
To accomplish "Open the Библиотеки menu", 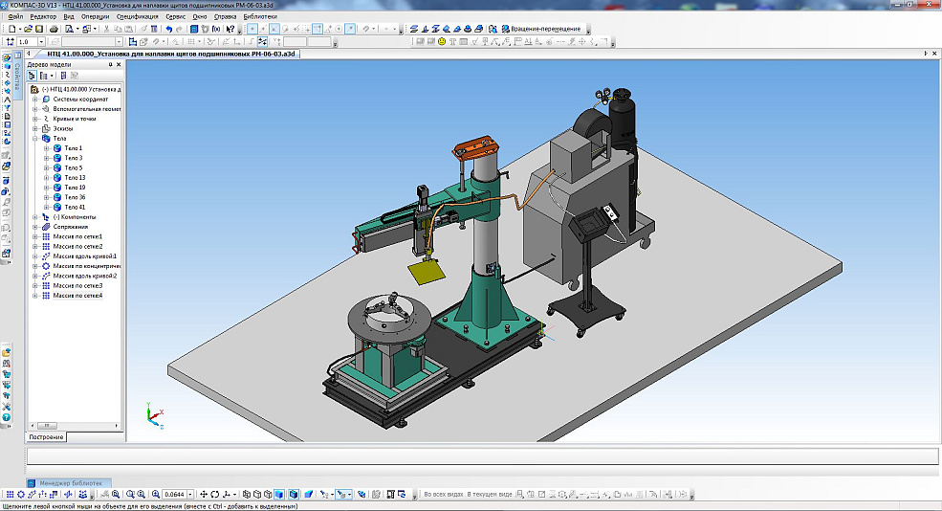I will (260, 16).
